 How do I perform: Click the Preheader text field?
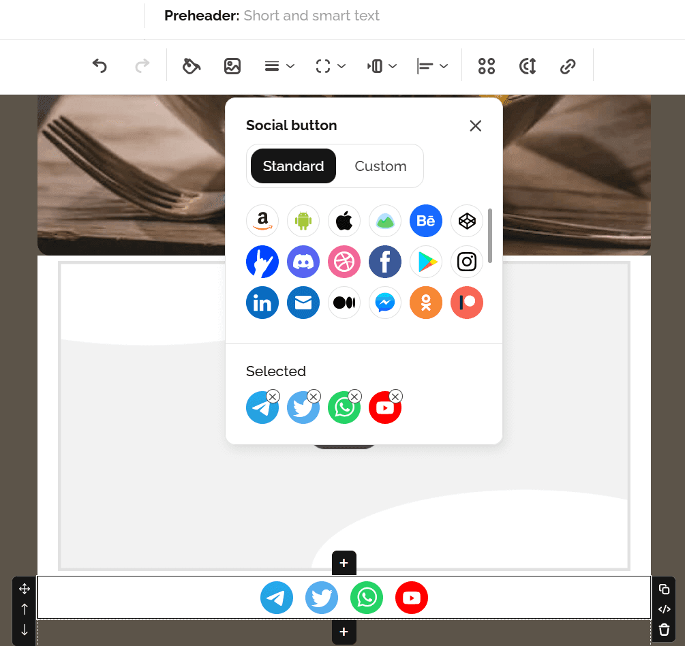[311, 16]
